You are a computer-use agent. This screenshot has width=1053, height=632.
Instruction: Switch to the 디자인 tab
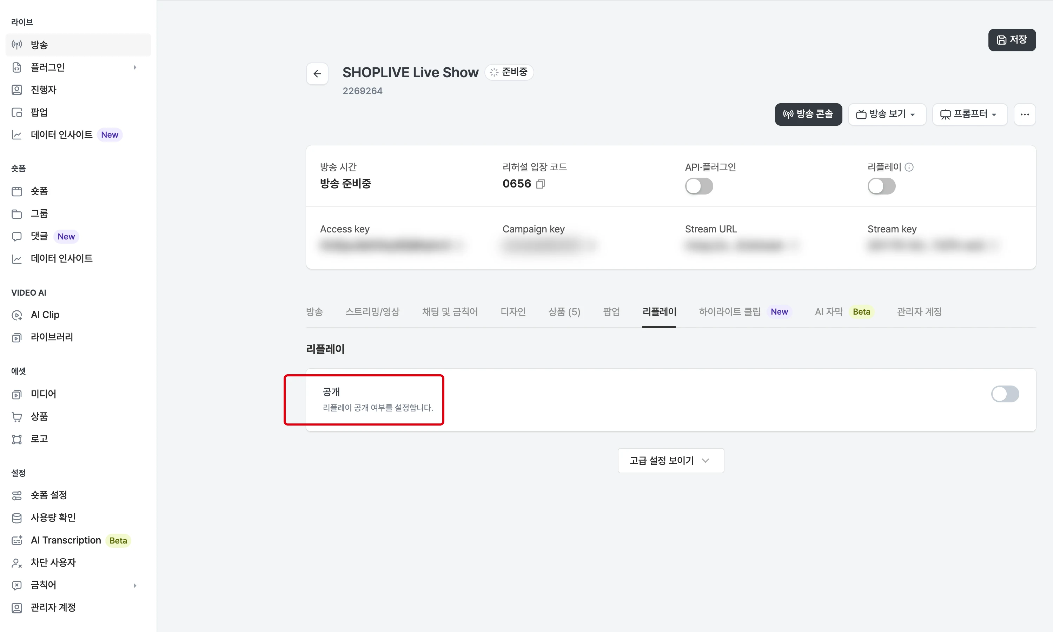pos(513,312)
